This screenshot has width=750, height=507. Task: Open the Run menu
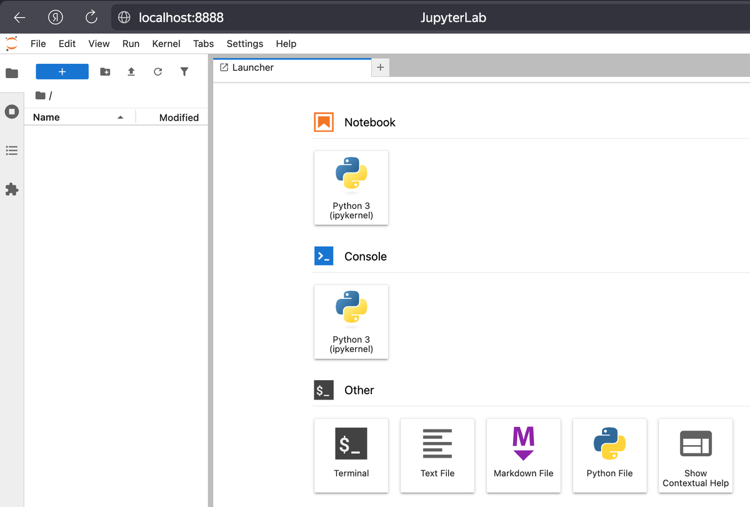pyautogui.click(x=131, y=44)
